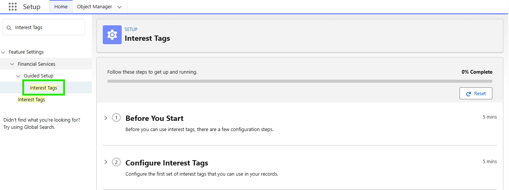The image size is (509, 190).
Task: Collapse the Feature Settings tree node
Action: [3, 52]
